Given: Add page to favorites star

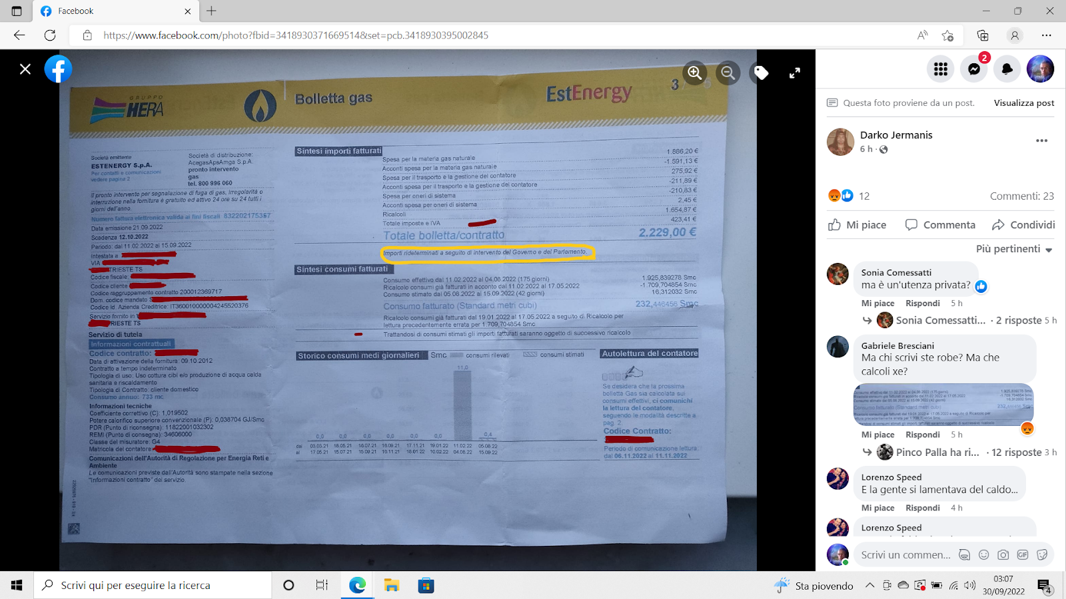Looking at the screenshot, I should pos(947,35).
